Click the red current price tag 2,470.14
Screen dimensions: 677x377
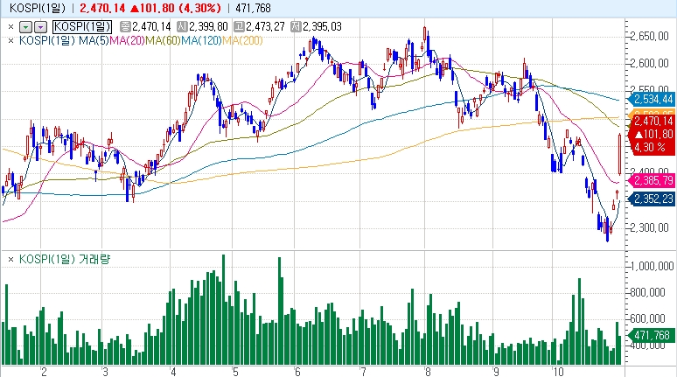[x=653, y=121]
